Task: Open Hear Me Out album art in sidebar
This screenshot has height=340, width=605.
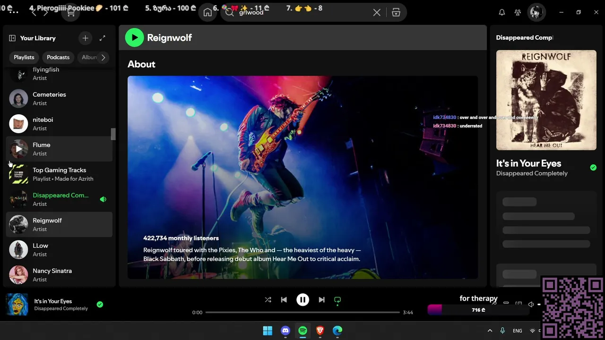Action: point(546,100)
